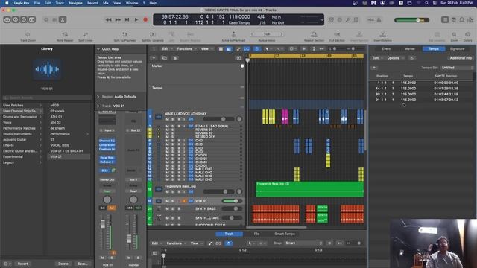Screen dimensions: 477x268
Task: Click the Revert button in Library
Action: (x=22, y=264)
